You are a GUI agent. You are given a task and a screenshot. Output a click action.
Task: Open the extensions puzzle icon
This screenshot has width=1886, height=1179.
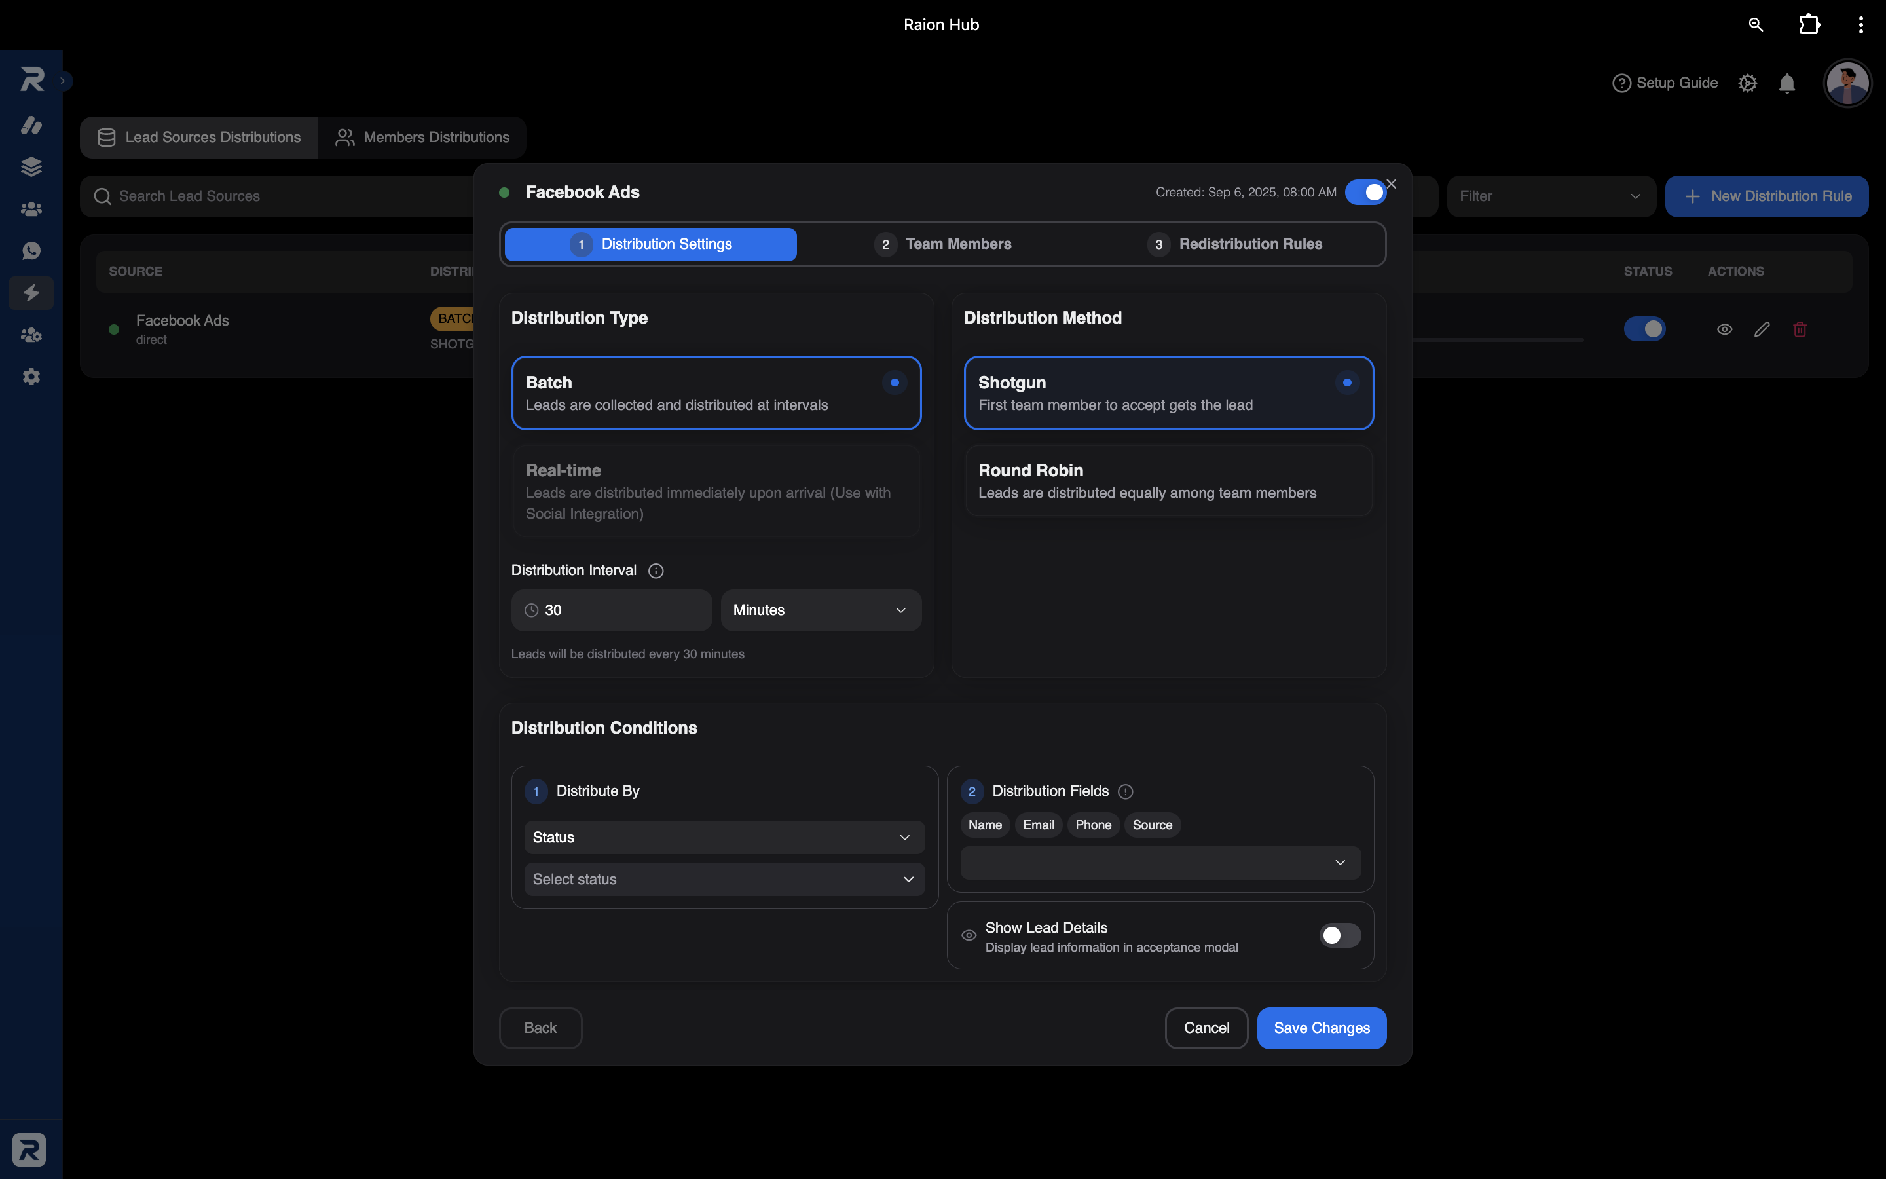[x=1809, y=25]
